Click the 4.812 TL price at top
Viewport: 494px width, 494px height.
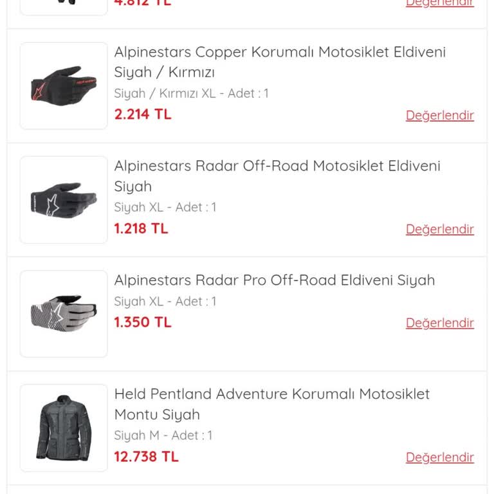pos(143,3)
